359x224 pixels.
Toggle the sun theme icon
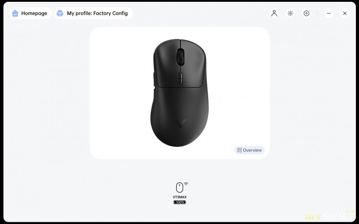click(290, 13)
